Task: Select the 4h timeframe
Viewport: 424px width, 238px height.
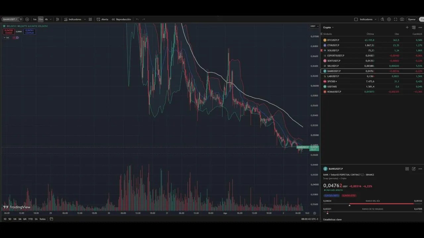Action: (46, 20)
